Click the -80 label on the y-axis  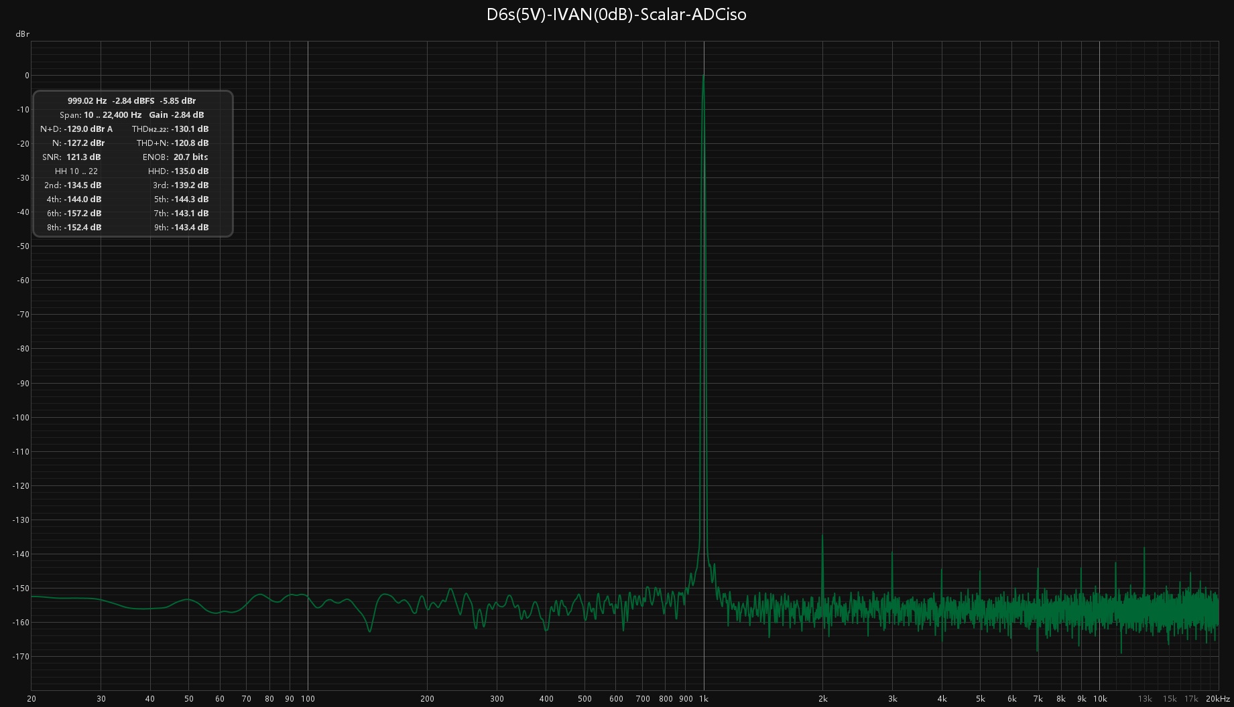(x=23, y=349)
